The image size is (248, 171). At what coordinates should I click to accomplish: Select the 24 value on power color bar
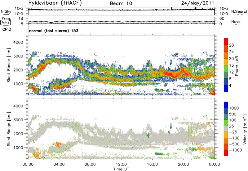pyautogui.click(x=231, y=52)
